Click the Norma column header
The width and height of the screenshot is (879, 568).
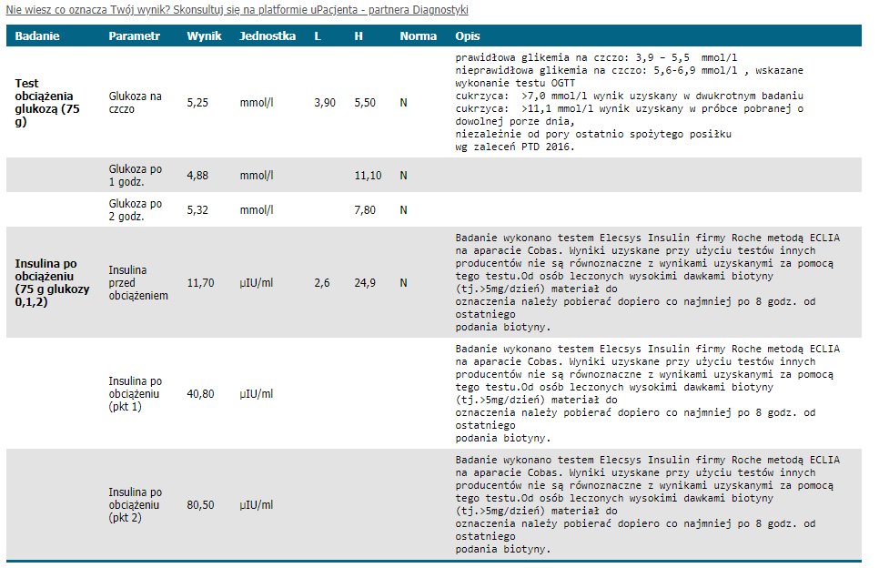[418, 36]
